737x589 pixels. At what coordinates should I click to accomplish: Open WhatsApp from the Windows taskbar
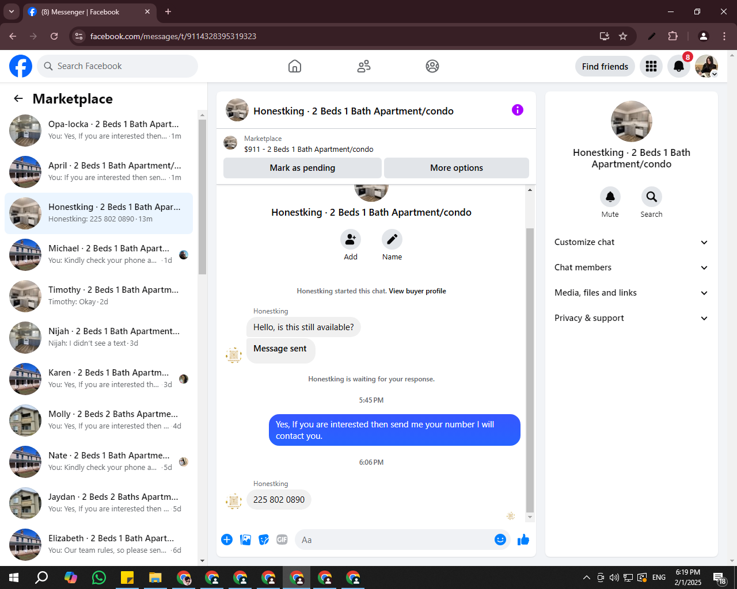tap(99, 577)
